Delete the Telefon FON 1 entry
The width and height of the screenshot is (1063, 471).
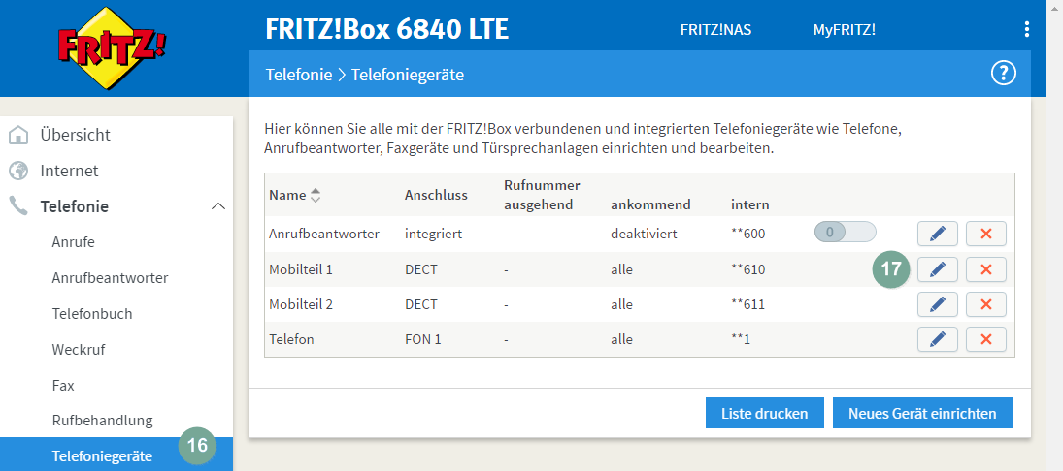(x=985, y=339)
